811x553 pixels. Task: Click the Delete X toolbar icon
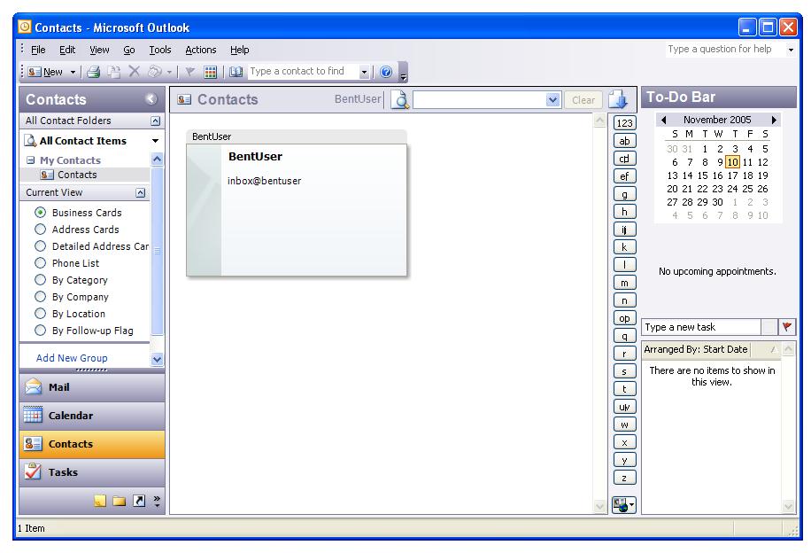point(134,72)
